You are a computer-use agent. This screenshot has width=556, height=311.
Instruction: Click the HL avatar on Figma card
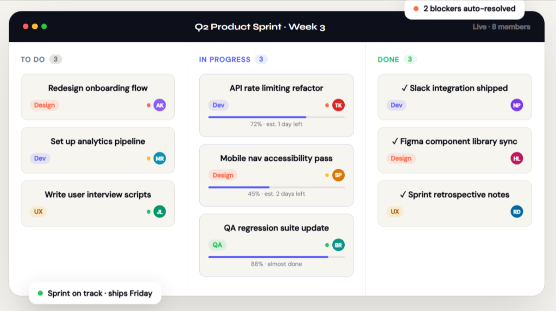[x=517, y=158]
